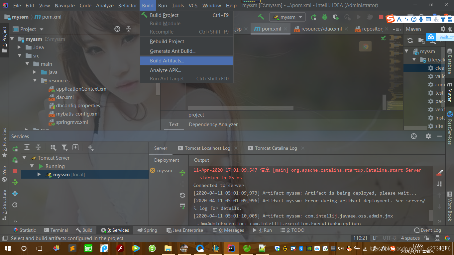The height and width of the screenshot is (255, 454).
Task: Open the Terminal tool window button
Action: 56,230
